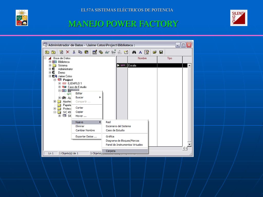263x197 pixels.
Task: Select EJEMPLO 1 tree item
Action: (75, 83)
